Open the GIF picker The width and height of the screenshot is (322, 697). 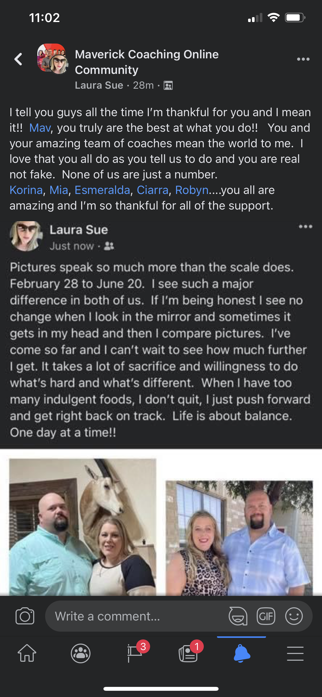(266, 616)
